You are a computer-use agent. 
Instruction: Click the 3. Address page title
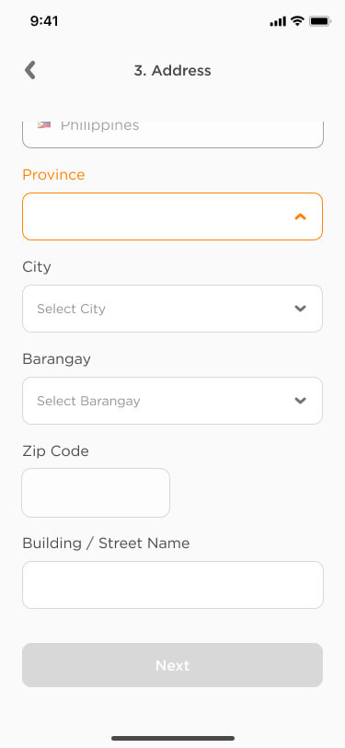point(173,71)
